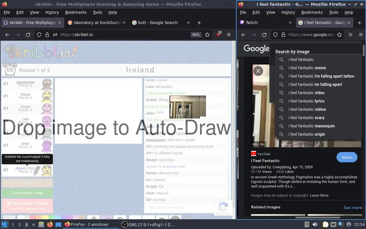Open hamburger menu in Google Firefox window

pos(361,35)
